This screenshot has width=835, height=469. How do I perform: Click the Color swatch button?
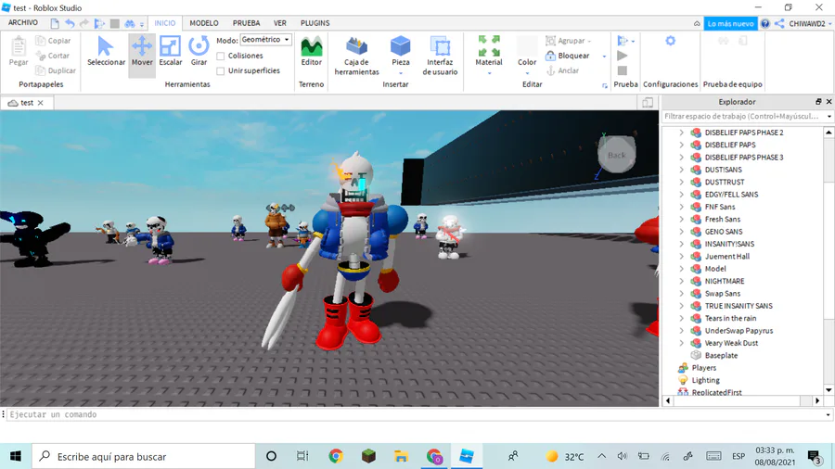[x=527, y=51]
